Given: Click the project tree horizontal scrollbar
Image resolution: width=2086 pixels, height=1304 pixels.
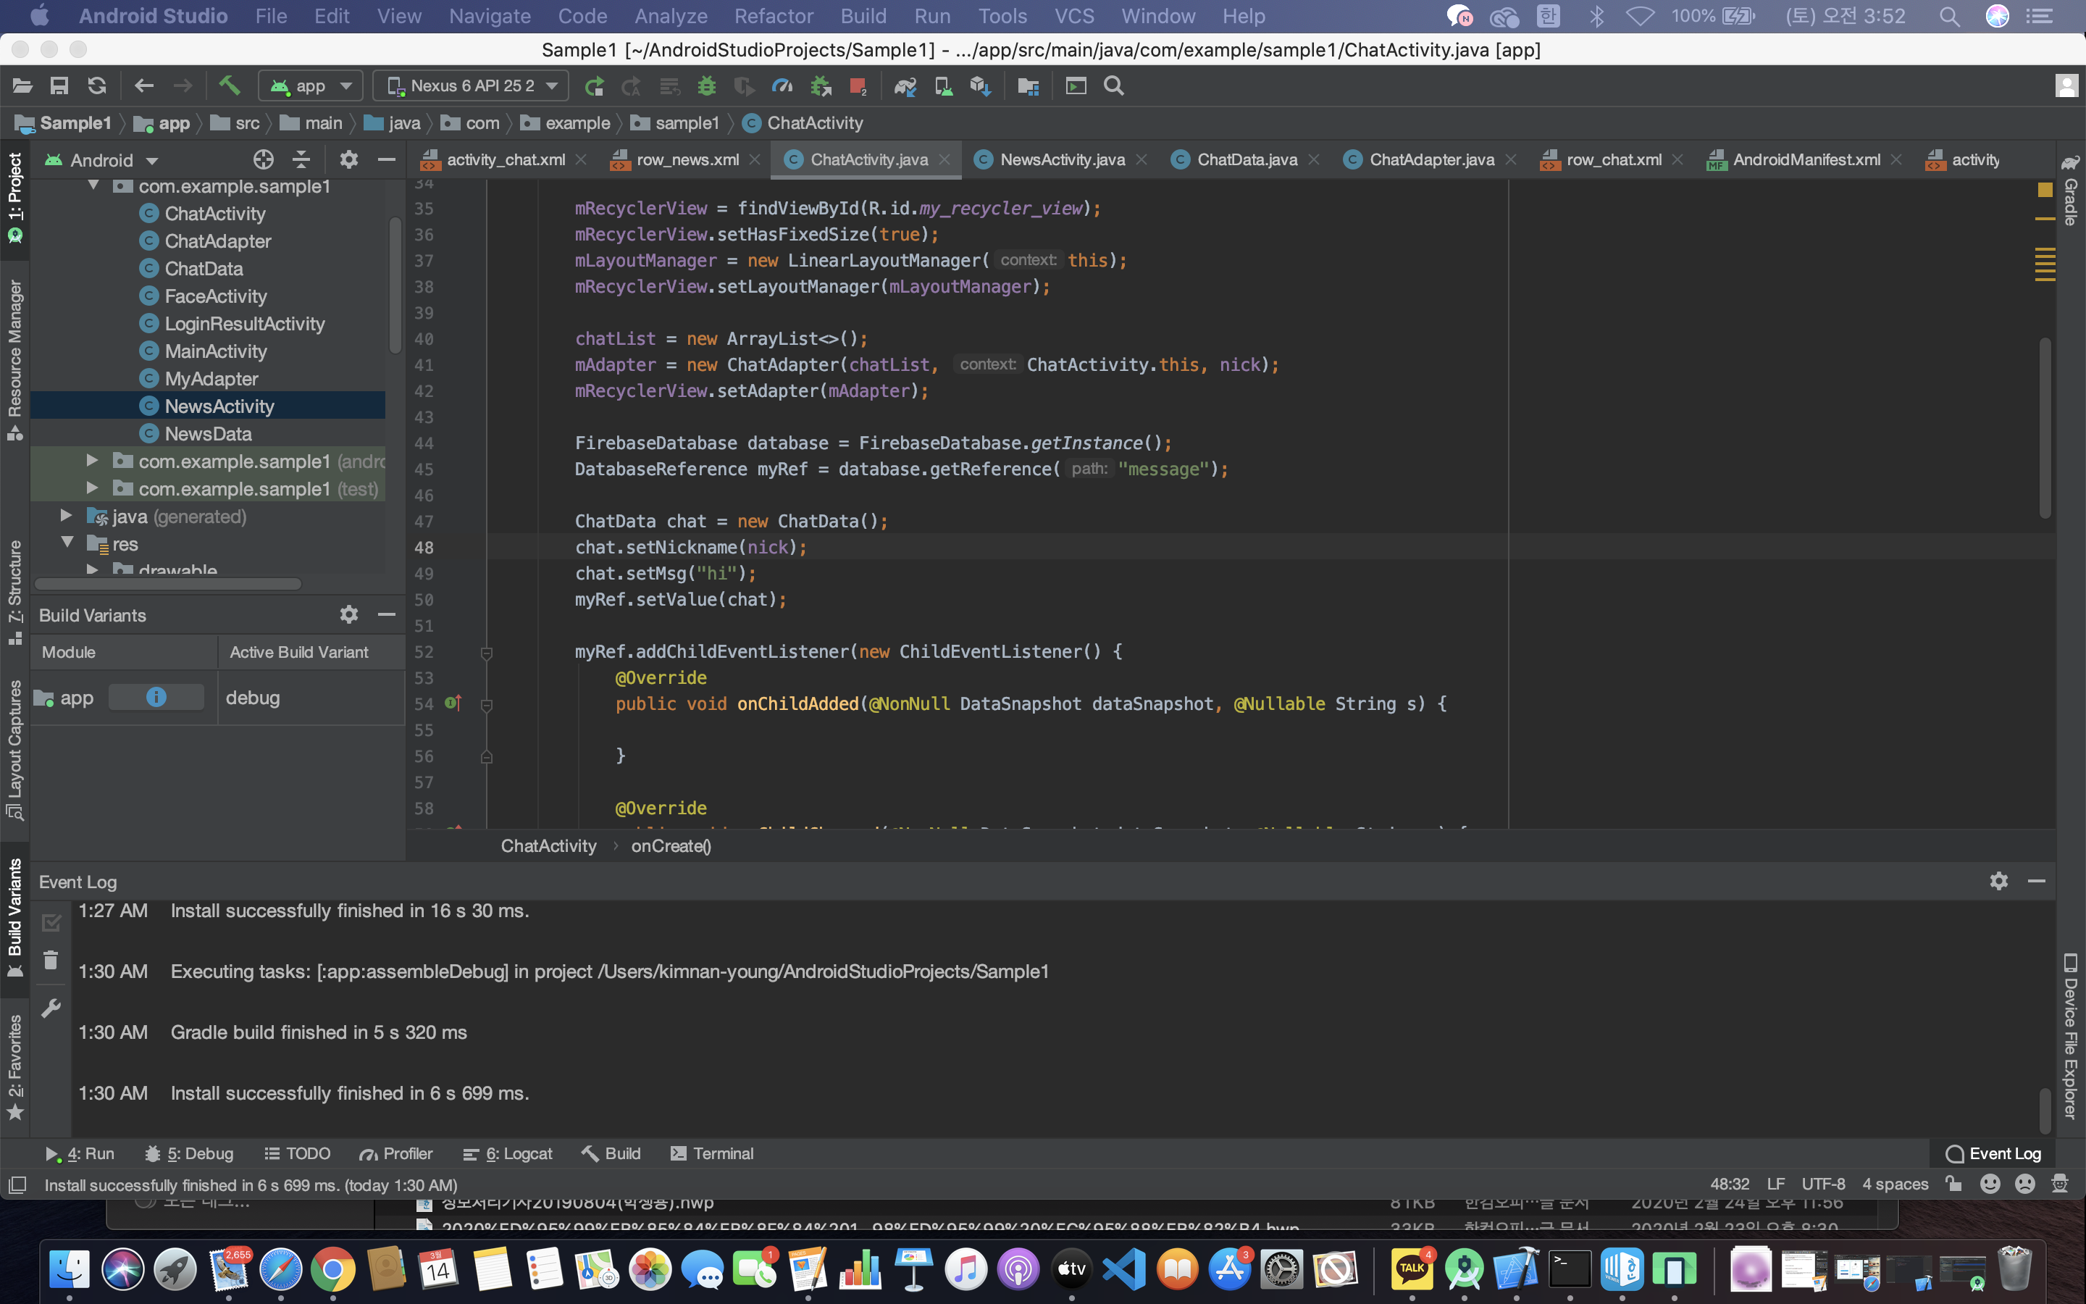Looking at the screenshot, I should click(x=168, y=584).
